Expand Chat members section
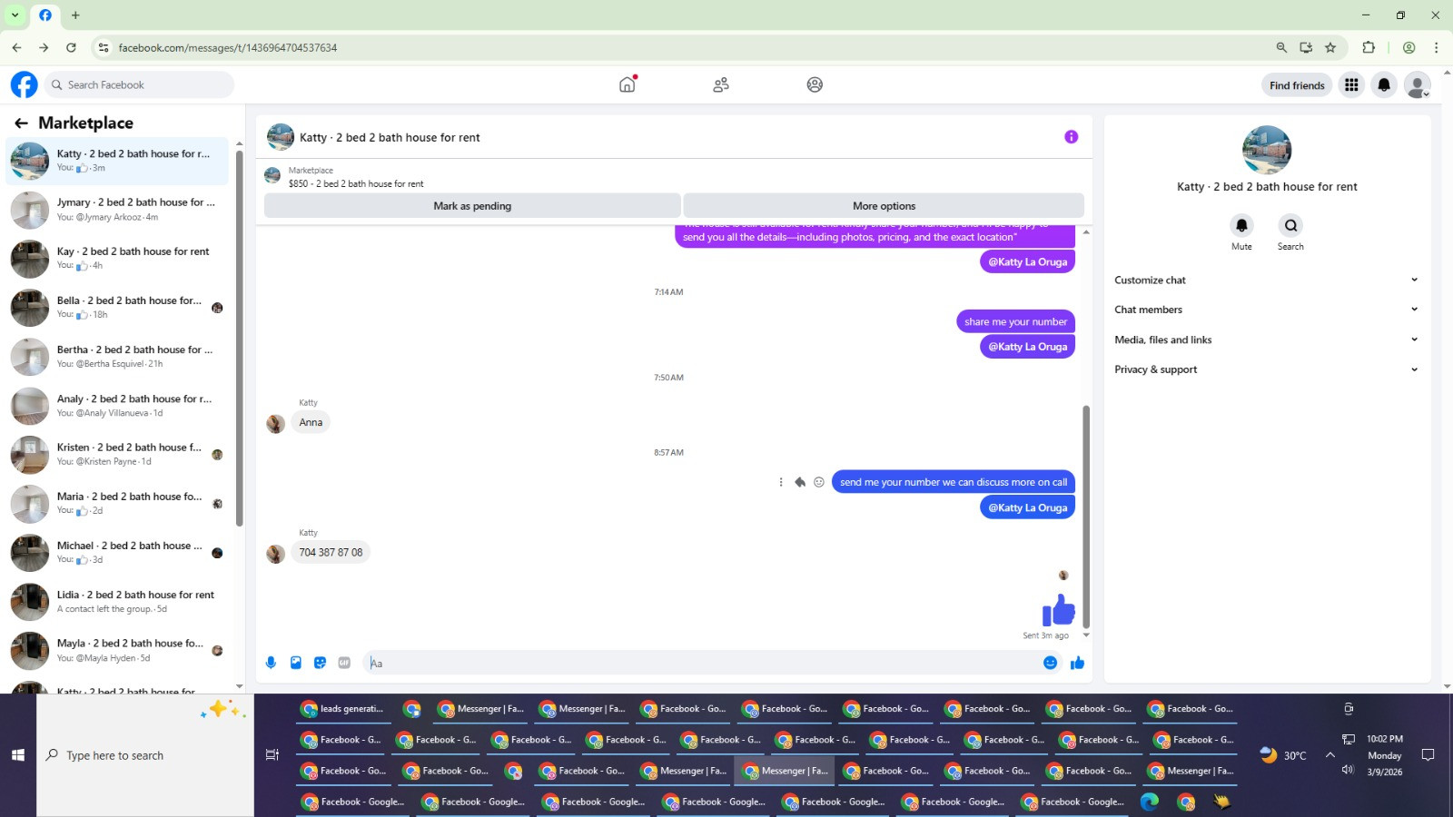Viewport: 1453px width, 817px height. tap(1266, 310)
